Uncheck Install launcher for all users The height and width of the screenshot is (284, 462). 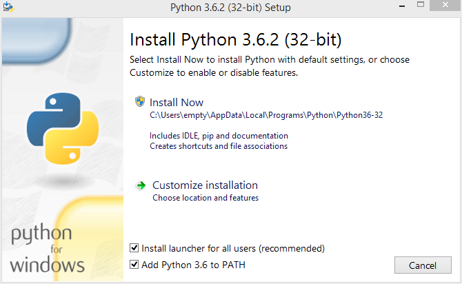point(134,248)
